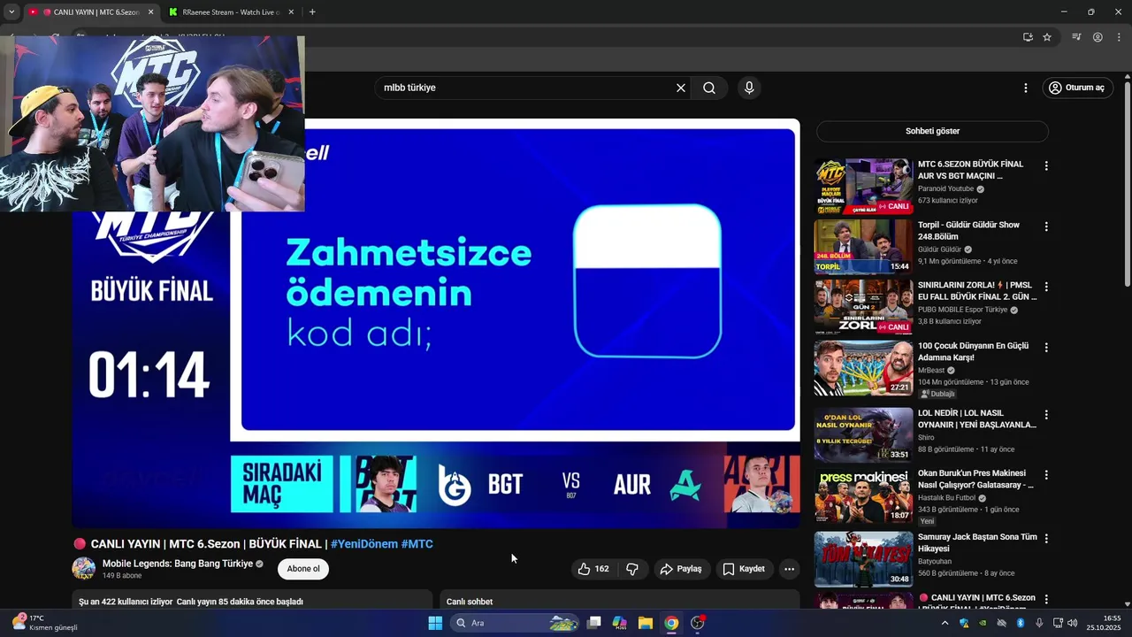The width and height of the screenshot is (1132, 637).
Task: Click the weather widget showing 17°C
Action: (x=44, y=623)
